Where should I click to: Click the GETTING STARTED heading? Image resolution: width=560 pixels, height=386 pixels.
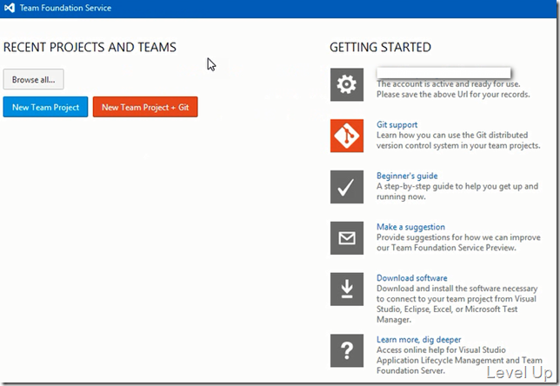coord(380,47)
